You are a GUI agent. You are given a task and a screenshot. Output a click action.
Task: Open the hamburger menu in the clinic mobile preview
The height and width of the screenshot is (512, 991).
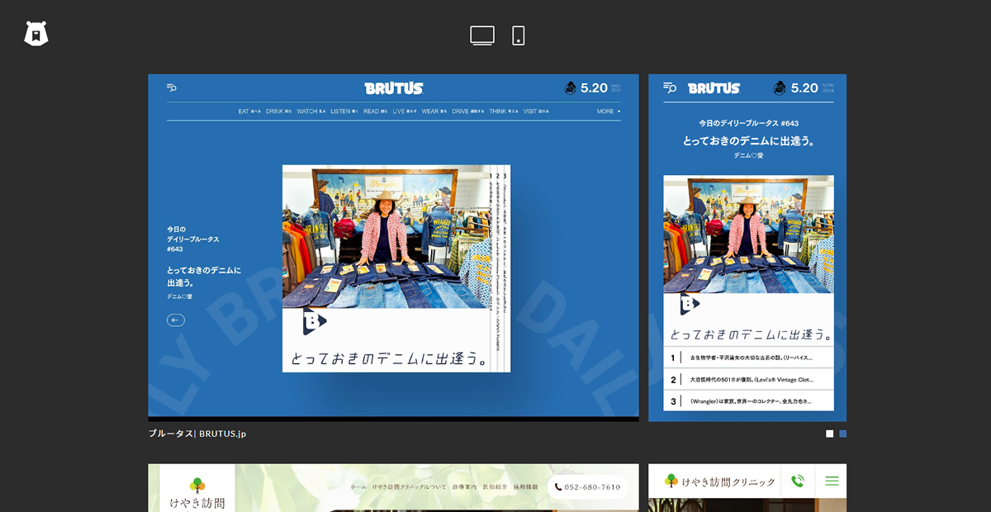(832, 481)
